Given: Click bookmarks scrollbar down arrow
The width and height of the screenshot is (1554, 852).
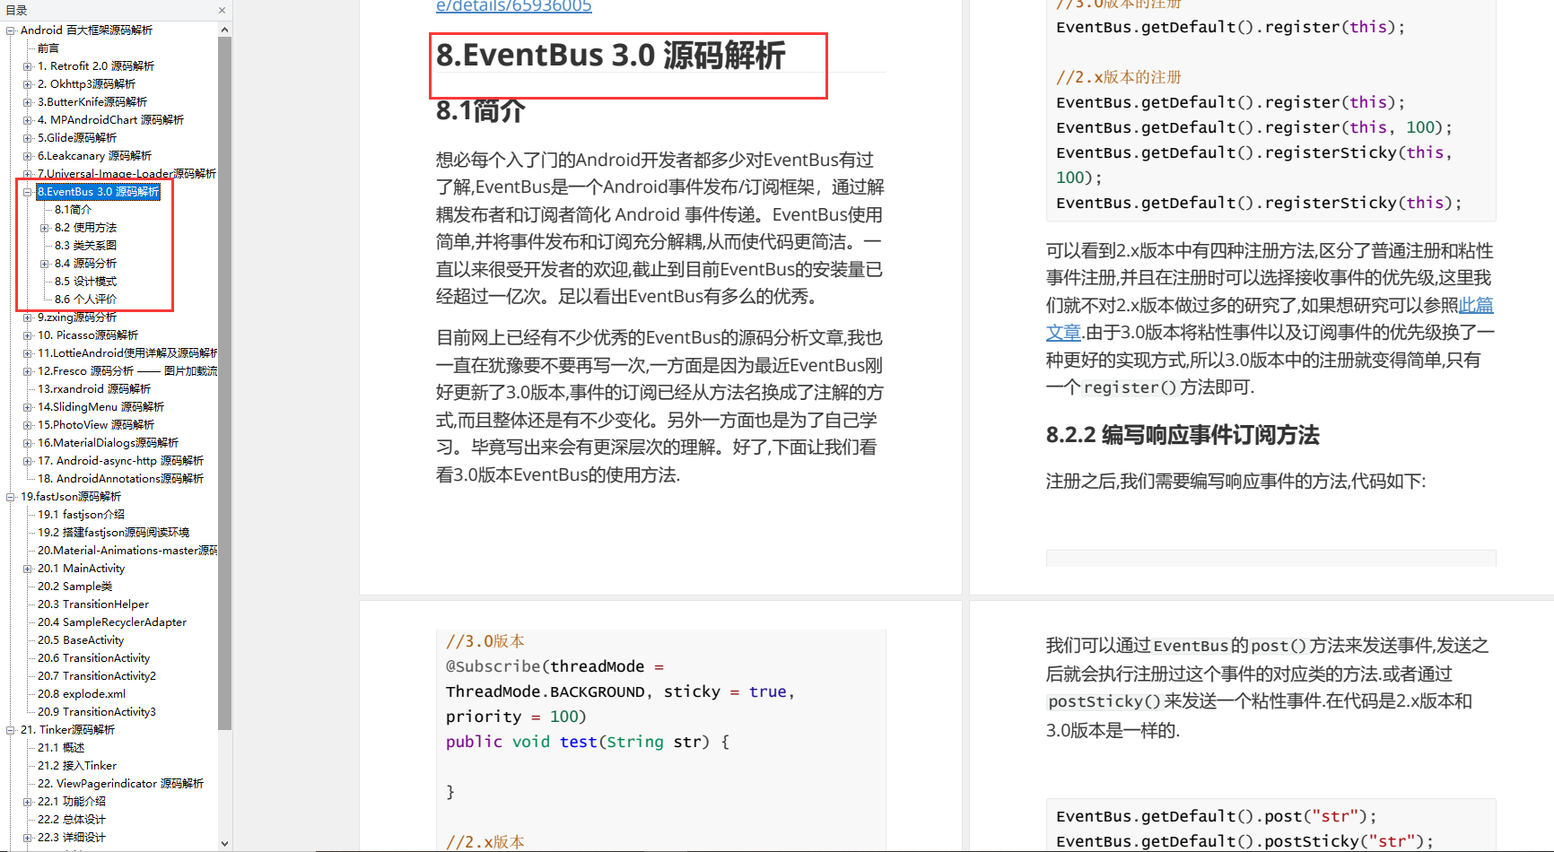Looking at the screenshot, I should 224,843.
